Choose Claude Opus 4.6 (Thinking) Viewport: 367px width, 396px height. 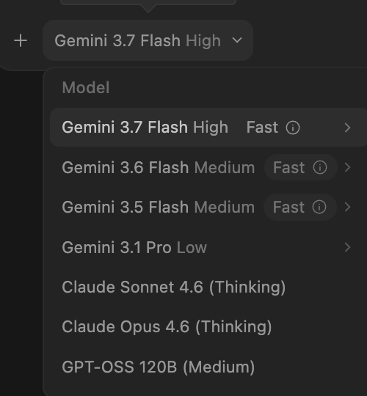167,327
